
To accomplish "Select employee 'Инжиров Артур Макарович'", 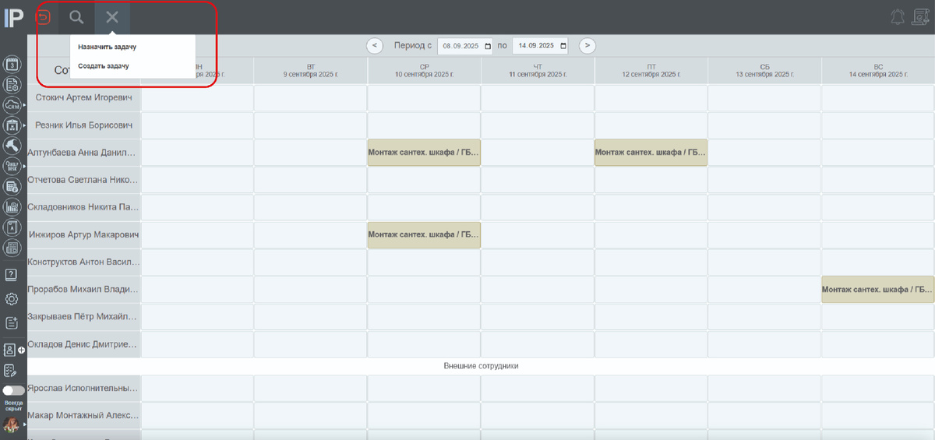I will pyautogui.click(x=83, y=234).
